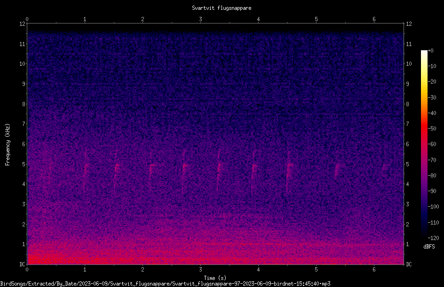Image resolution: width=444 pixels, height=287 pixels.
Task: Click the '-10' colorbar scale label
Action: (x=432, y=66)
